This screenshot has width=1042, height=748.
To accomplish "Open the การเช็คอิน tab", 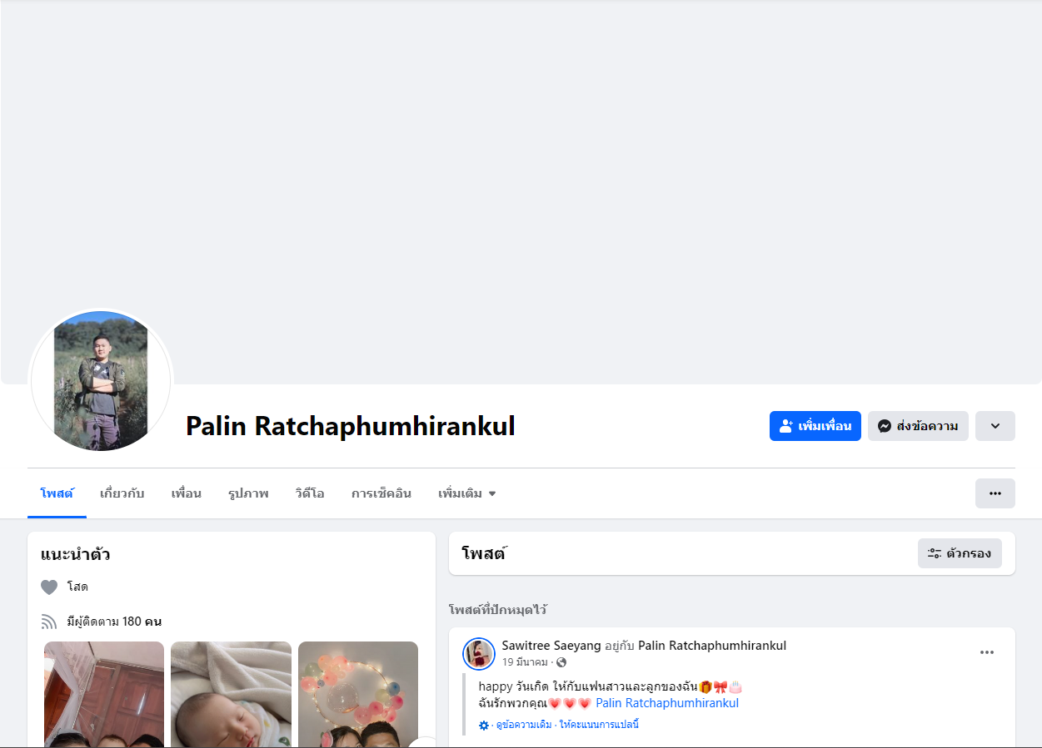I will (381, 493).
